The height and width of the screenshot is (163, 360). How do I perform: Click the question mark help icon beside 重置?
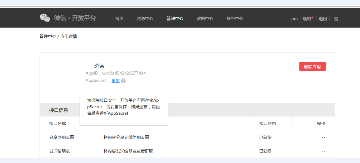point(123,81)
